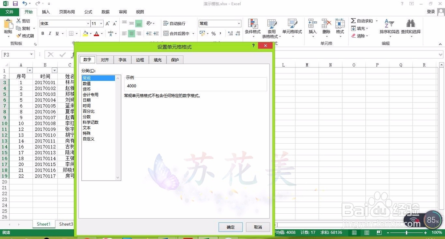Viewport: 445px width, 239px height.
Task: Switch to 保护 tab in dialog
Action: [x=175, y=60]
